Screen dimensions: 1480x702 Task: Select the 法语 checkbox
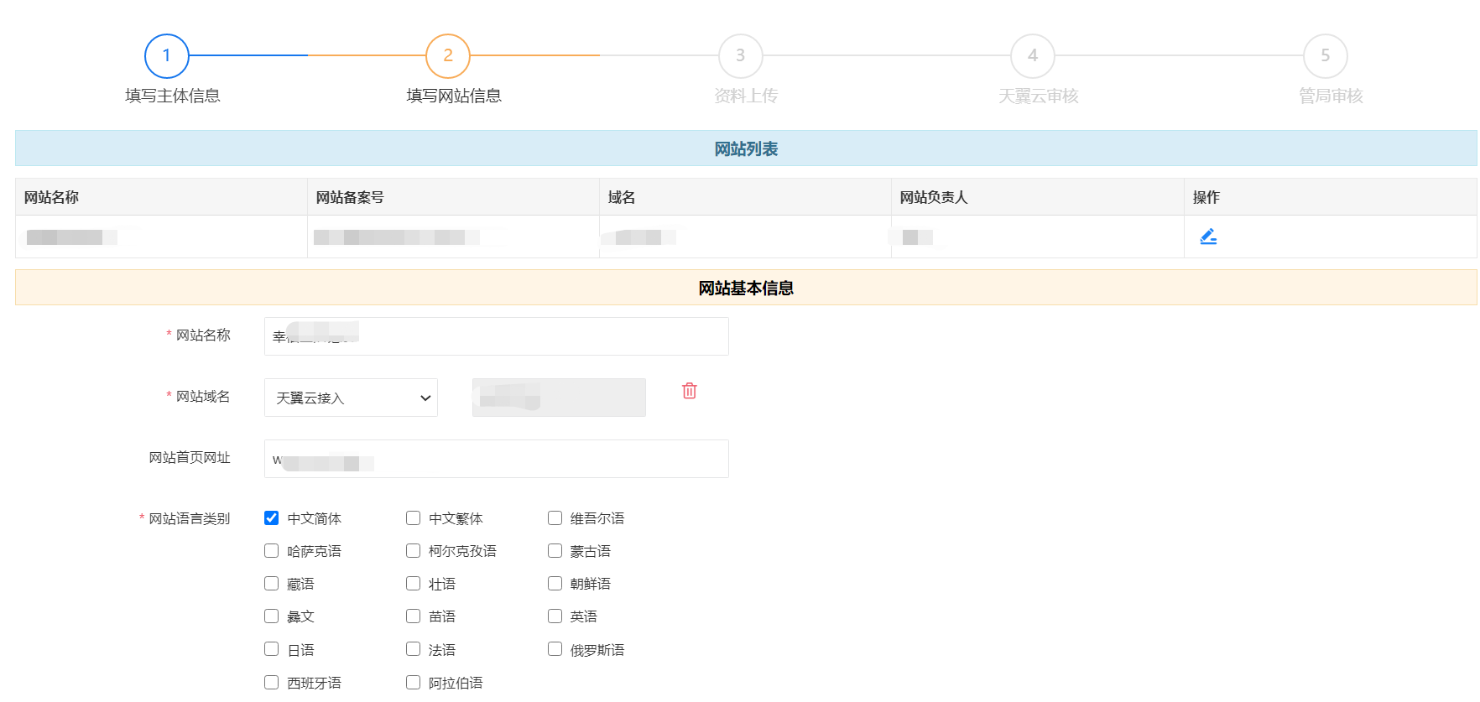pos(413,649)
